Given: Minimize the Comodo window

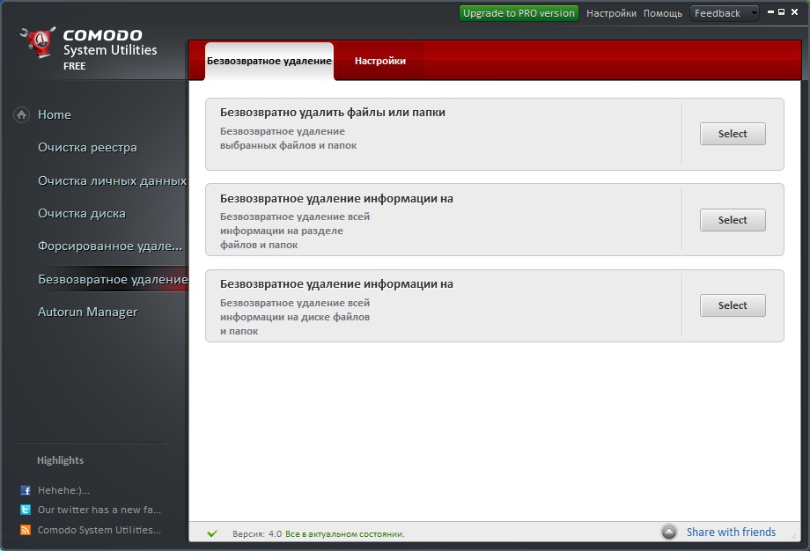Looking at the screenshot, I should point(770,11).
